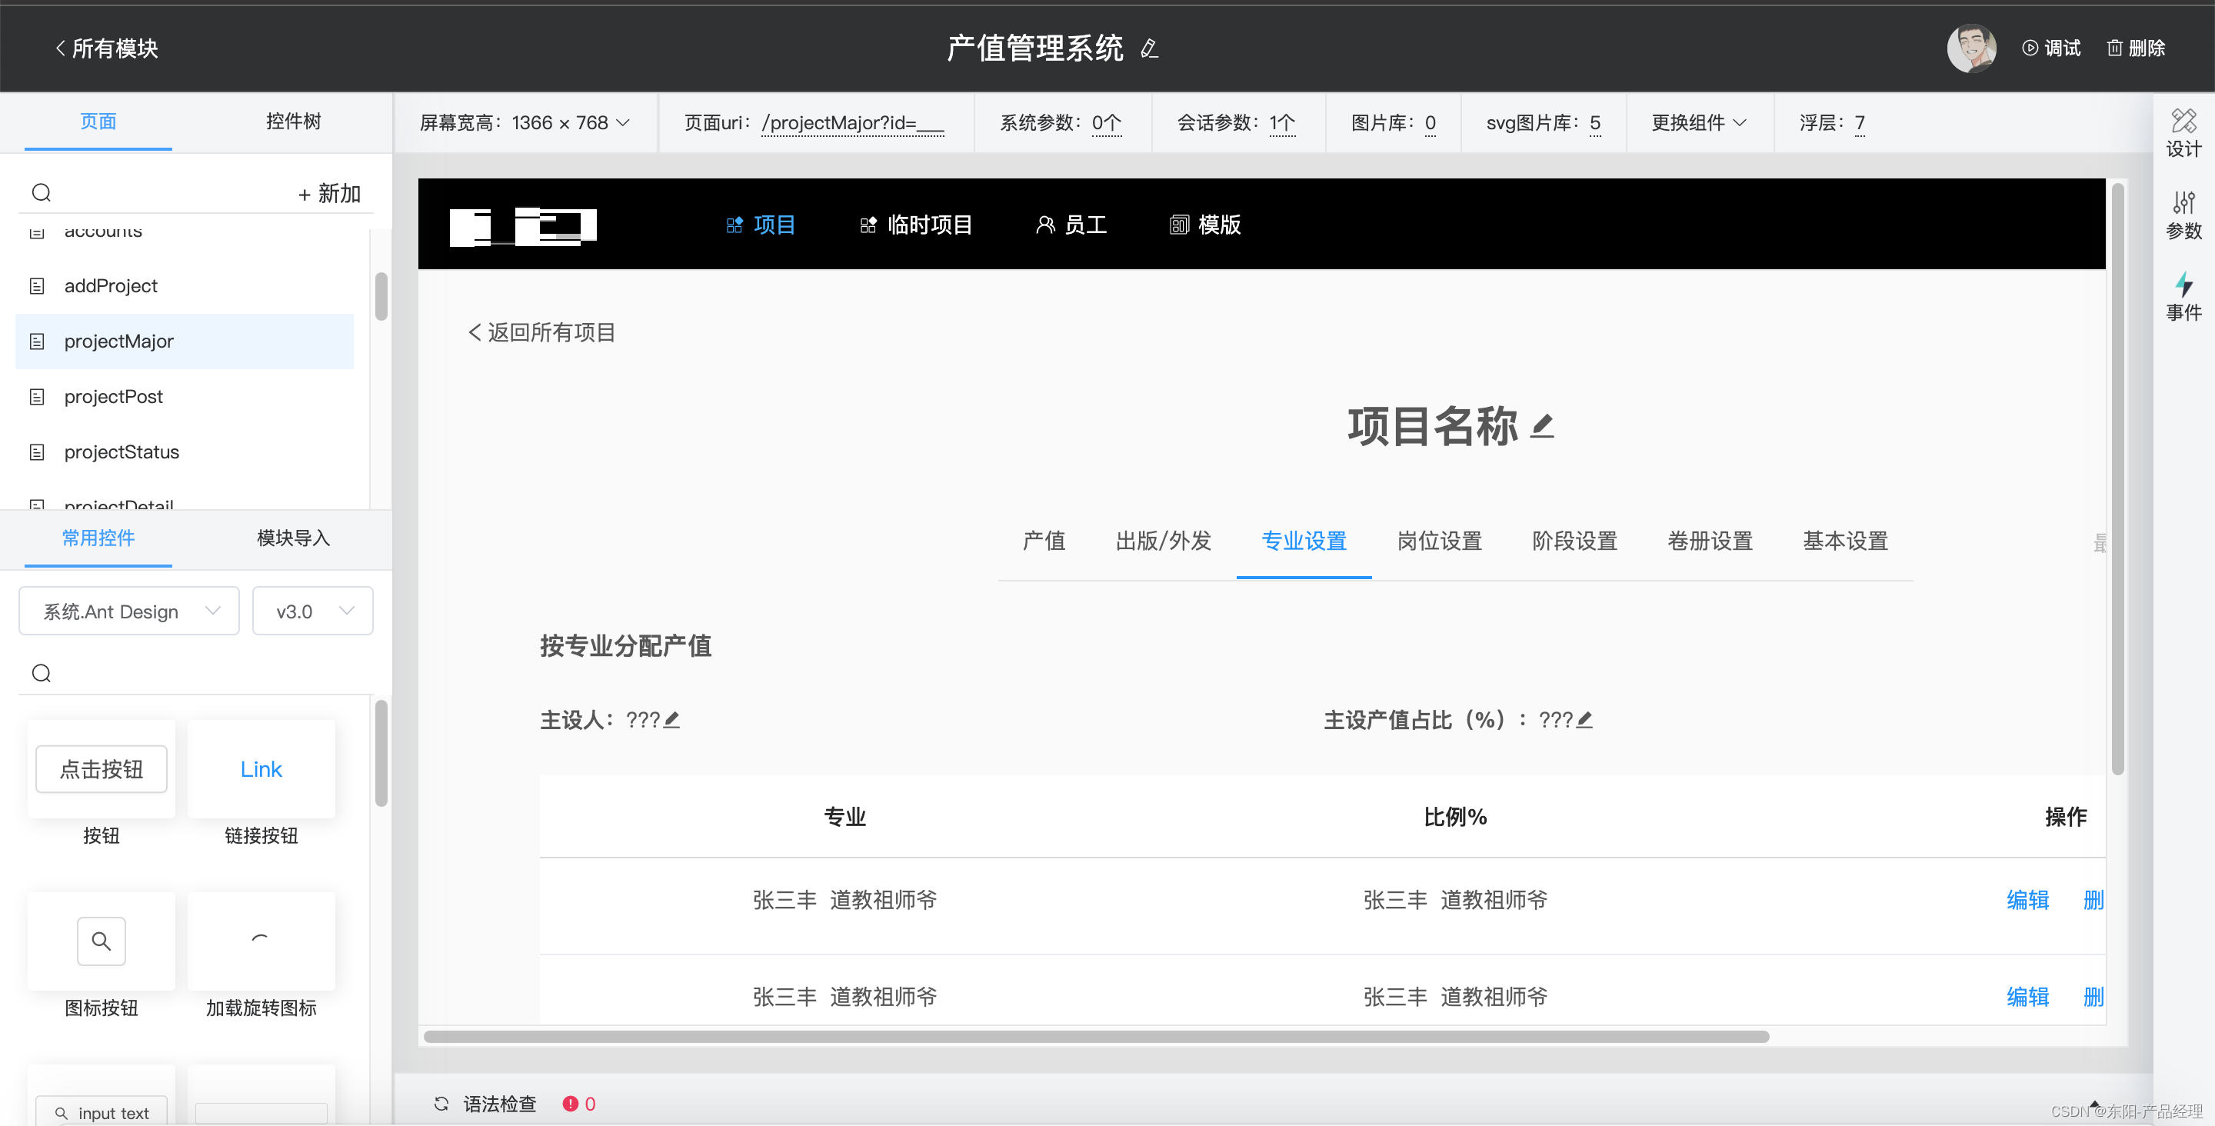Click 返回所有项目 back link
The width and height of the screenshot is (2215, 1126).
(x=541, y=332)
